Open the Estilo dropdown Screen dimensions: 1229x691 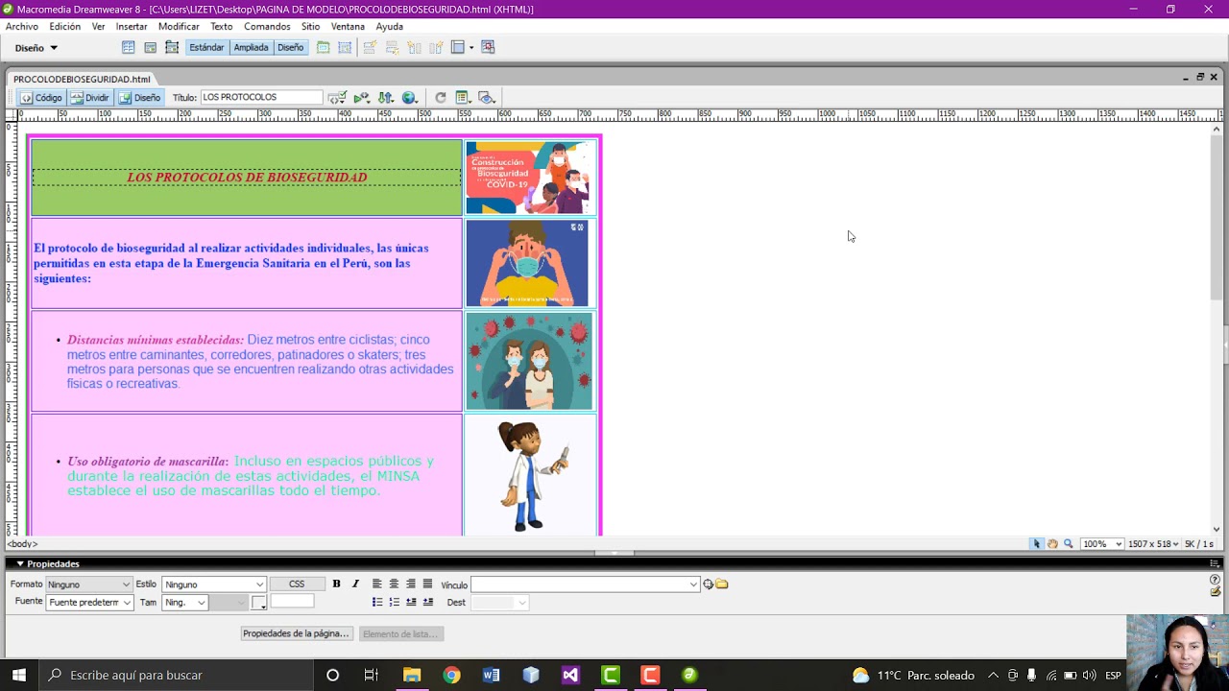point(213,584)
